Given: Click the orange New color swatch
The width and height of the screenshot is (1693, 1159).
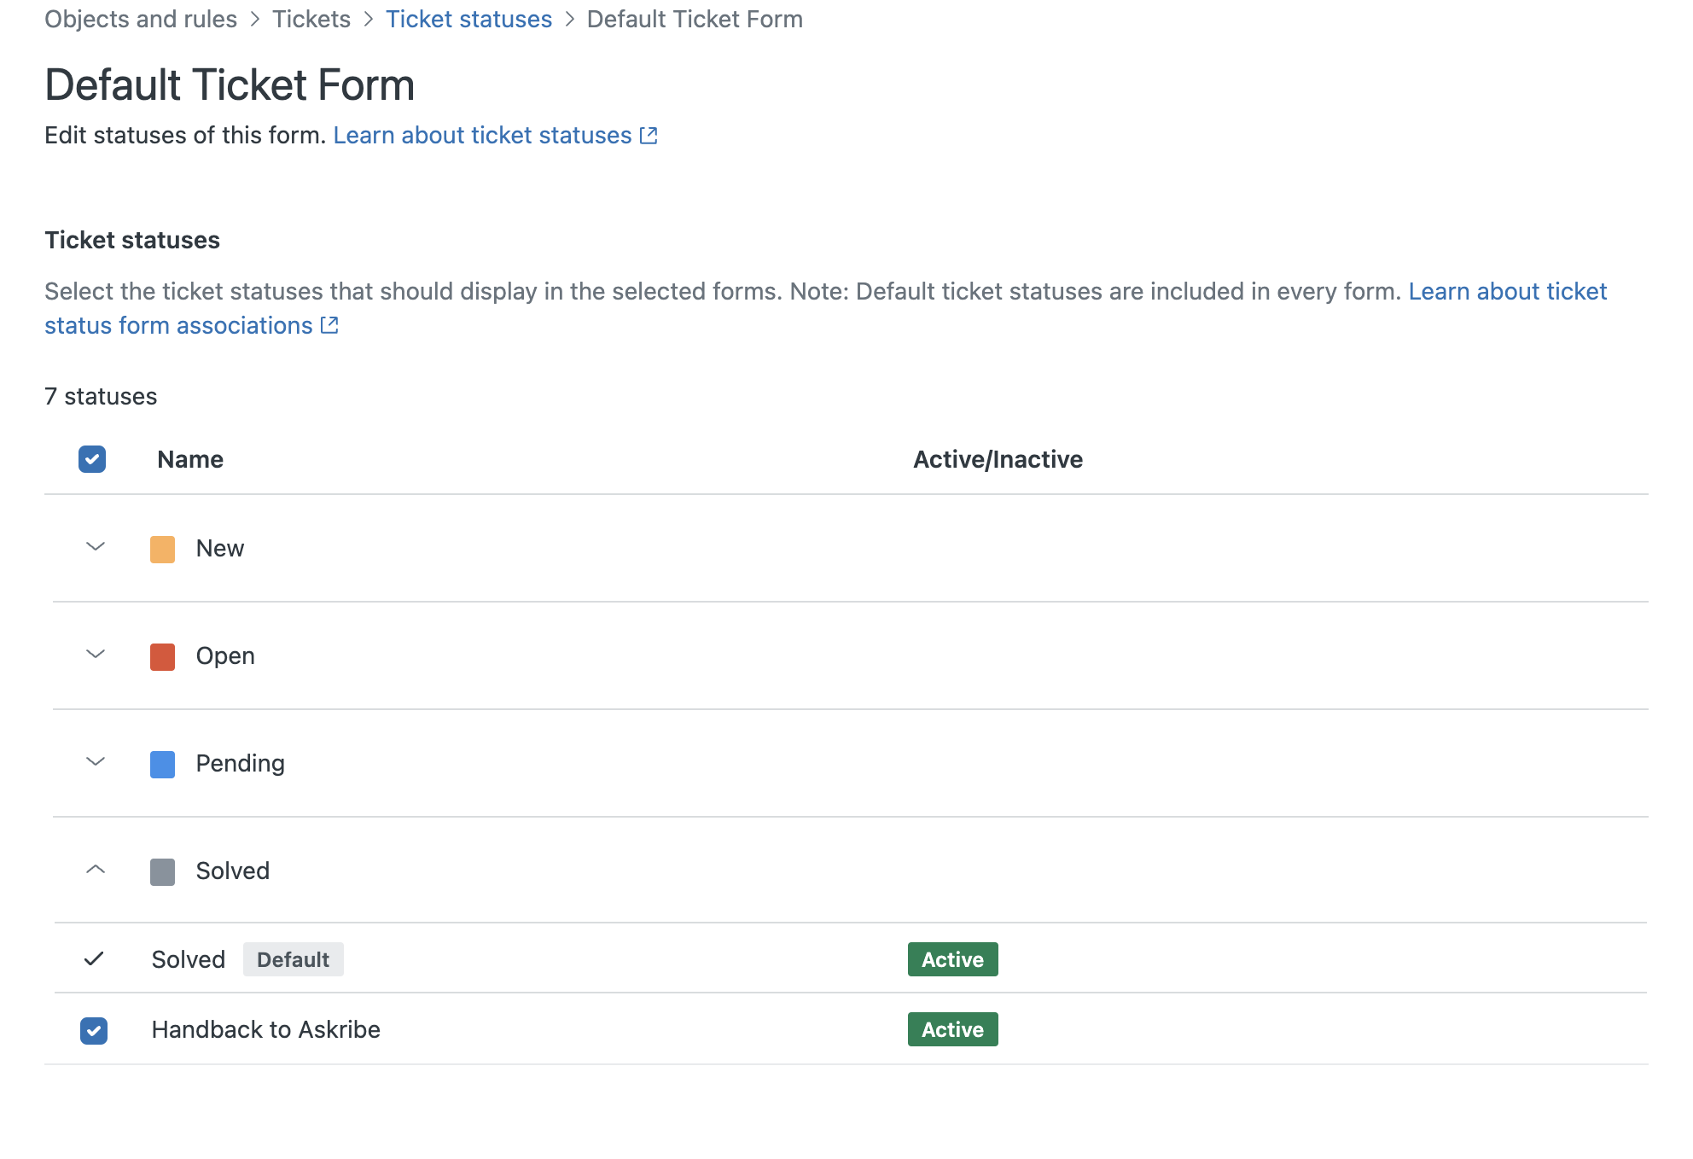Looking at the screenshot, I should click(162, 549).
